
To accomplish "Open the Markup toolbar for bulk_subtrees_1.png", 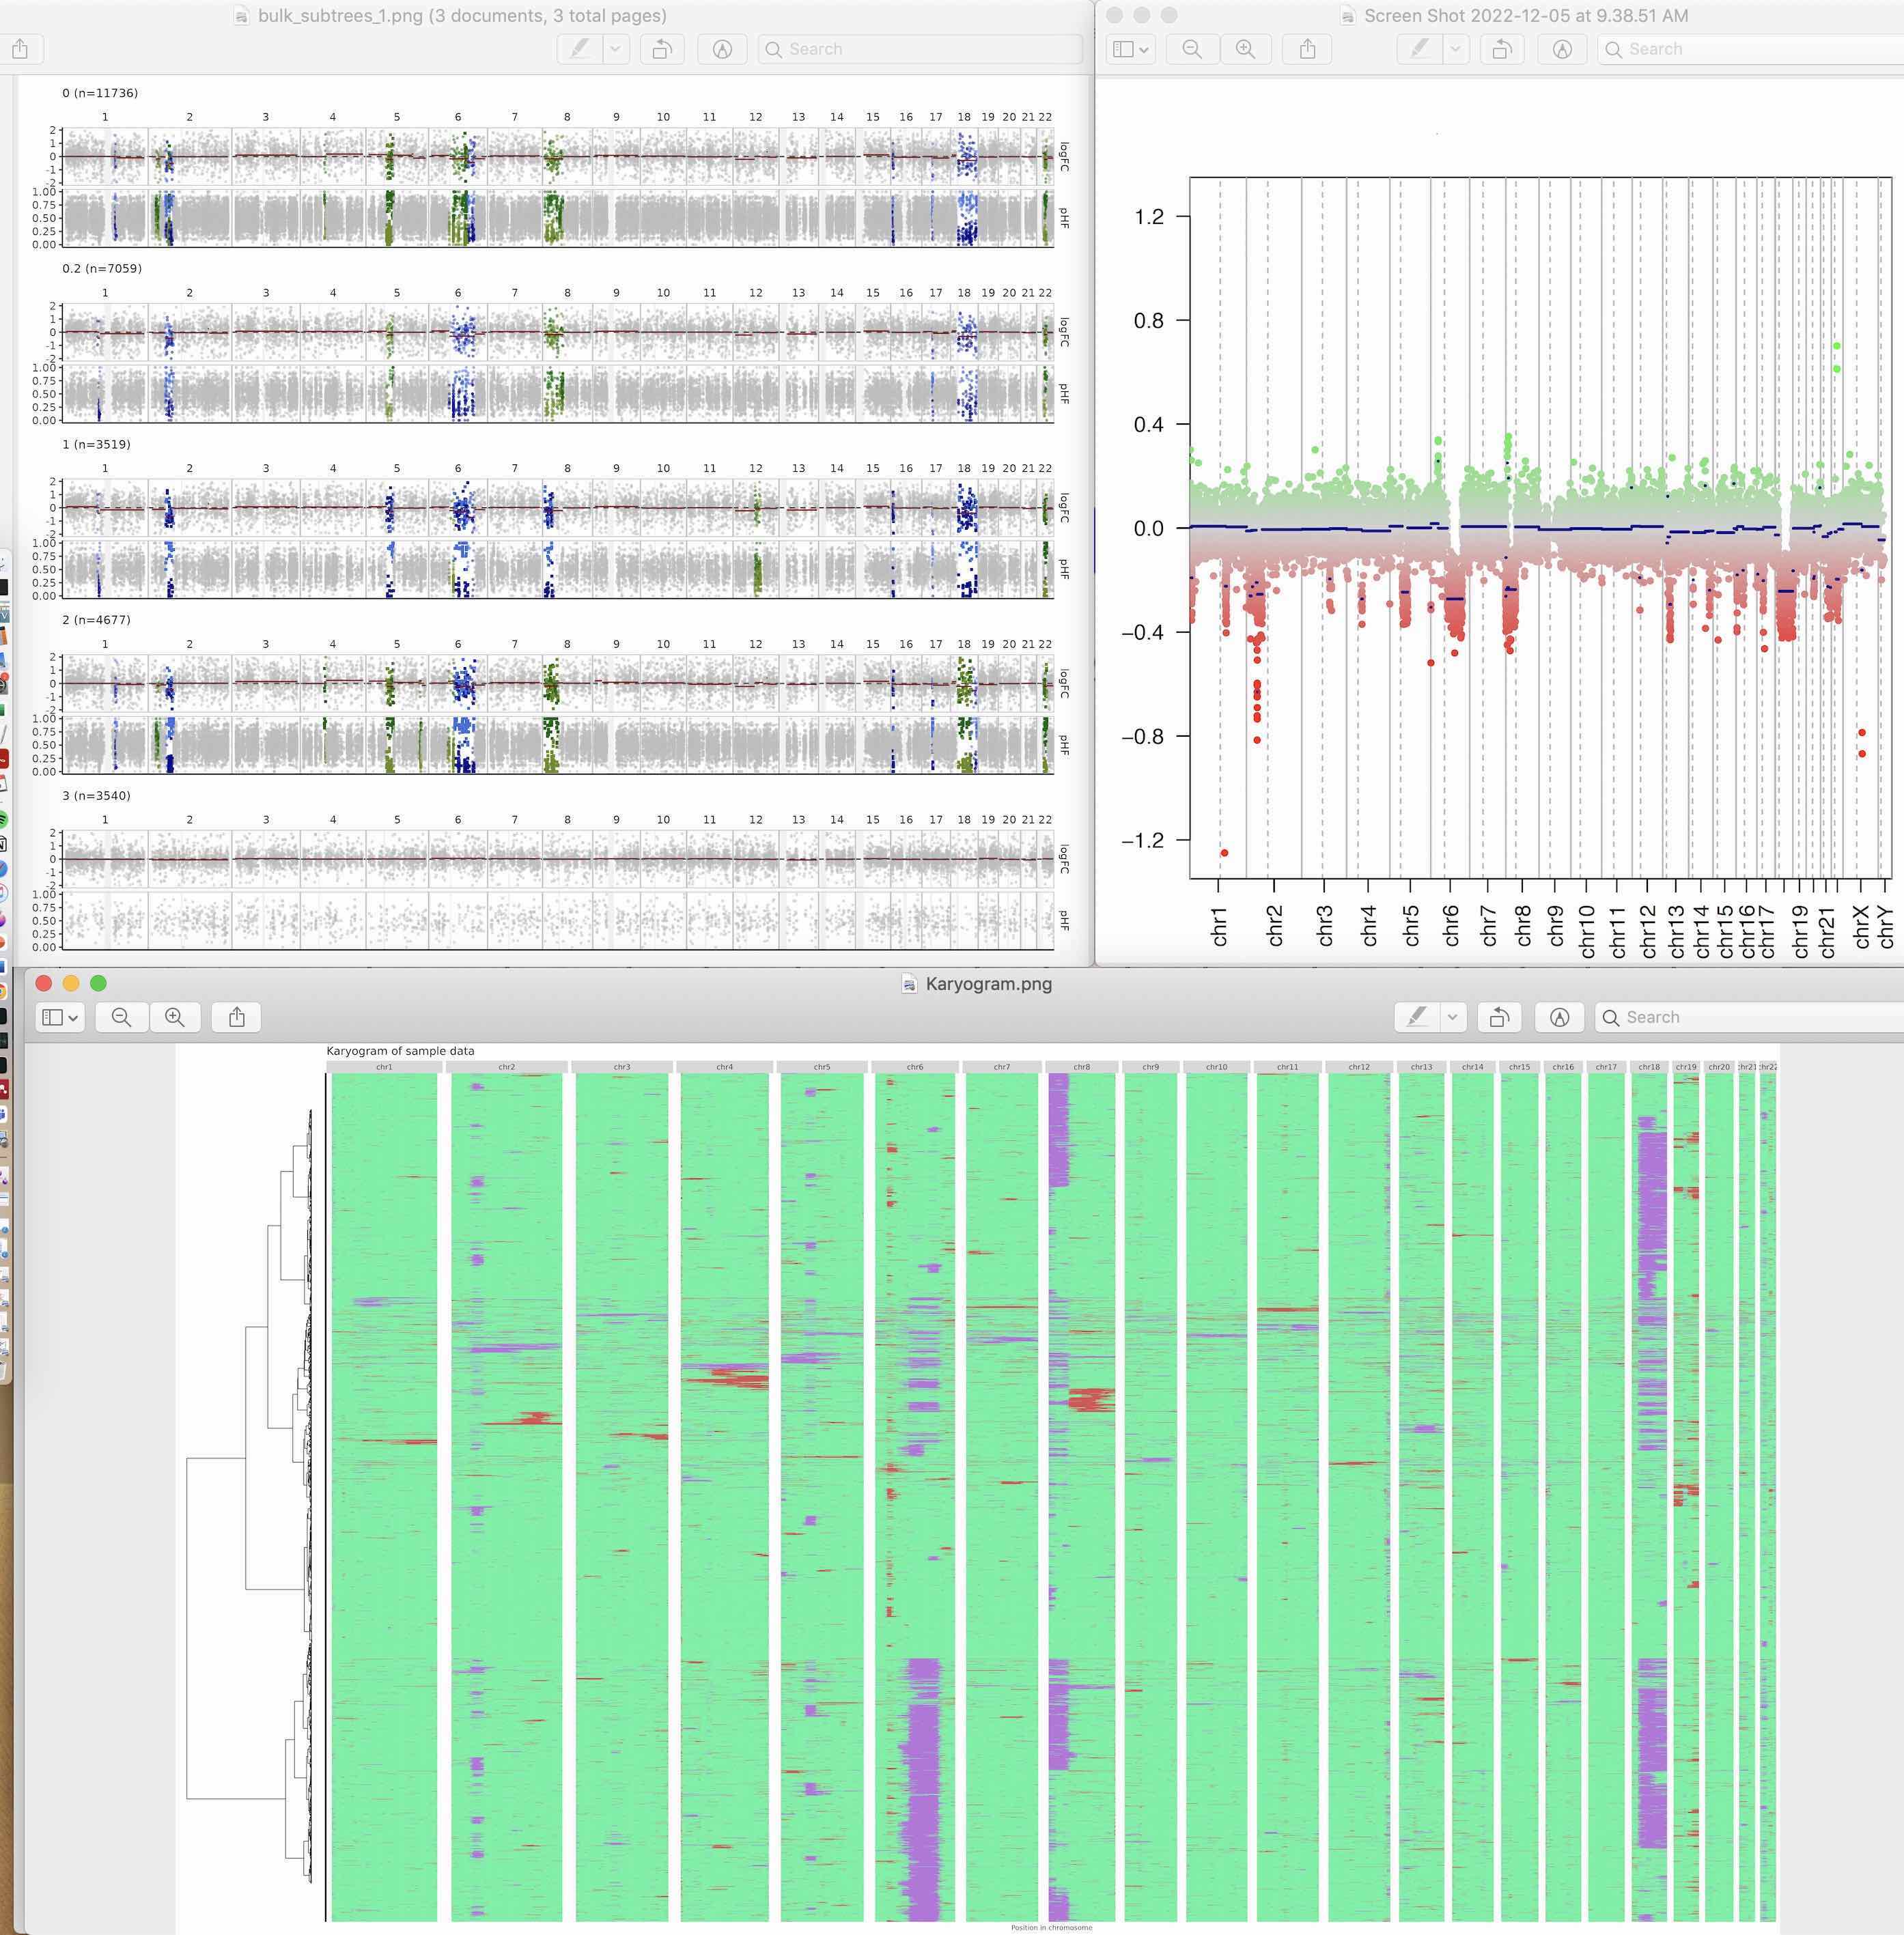I will pyautogui.click(x=721, y=49).
